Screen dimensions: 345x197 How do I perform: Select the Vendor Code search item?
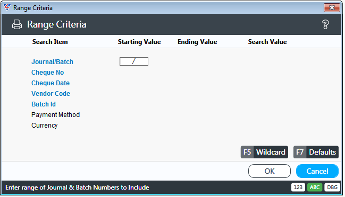click(x=51, y=94)
